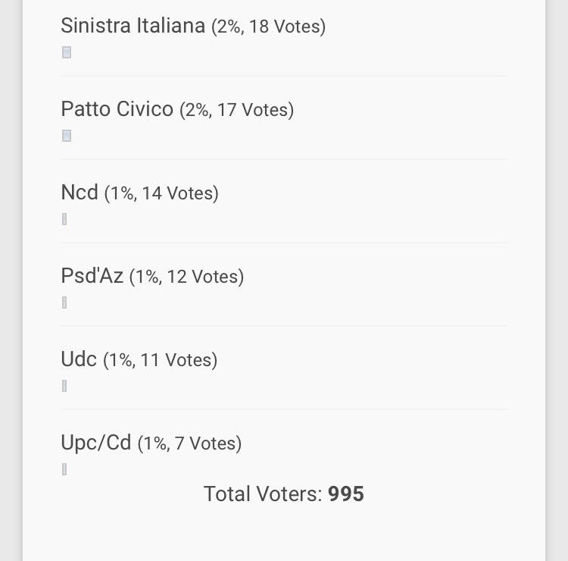The width and height of the screenshot is (568, 561).
Task: Click the Upc/Cd result bar
Action: tap(64, 470)
